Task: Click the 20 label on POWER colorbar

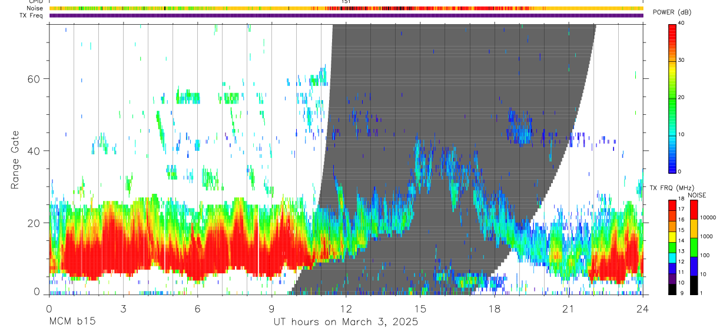Action: (x=681, y=97)
